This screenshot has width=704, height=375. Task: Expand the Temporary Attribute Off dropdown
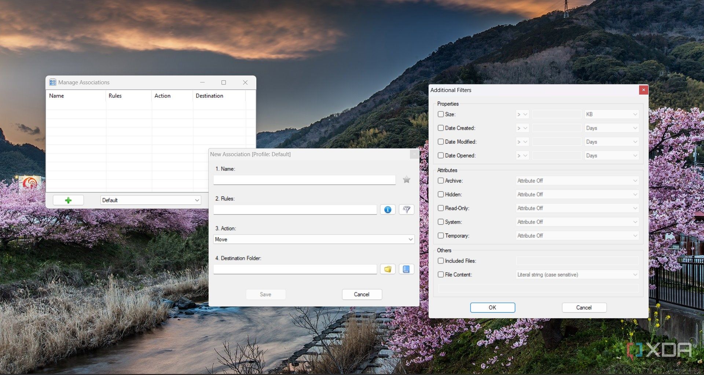[x=577, y=236]
